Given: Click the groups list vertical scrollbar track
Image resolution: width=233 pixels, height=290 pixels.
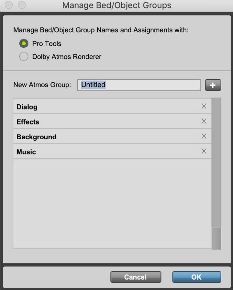Looking at the screenshot, I should (x=216, y=162).
